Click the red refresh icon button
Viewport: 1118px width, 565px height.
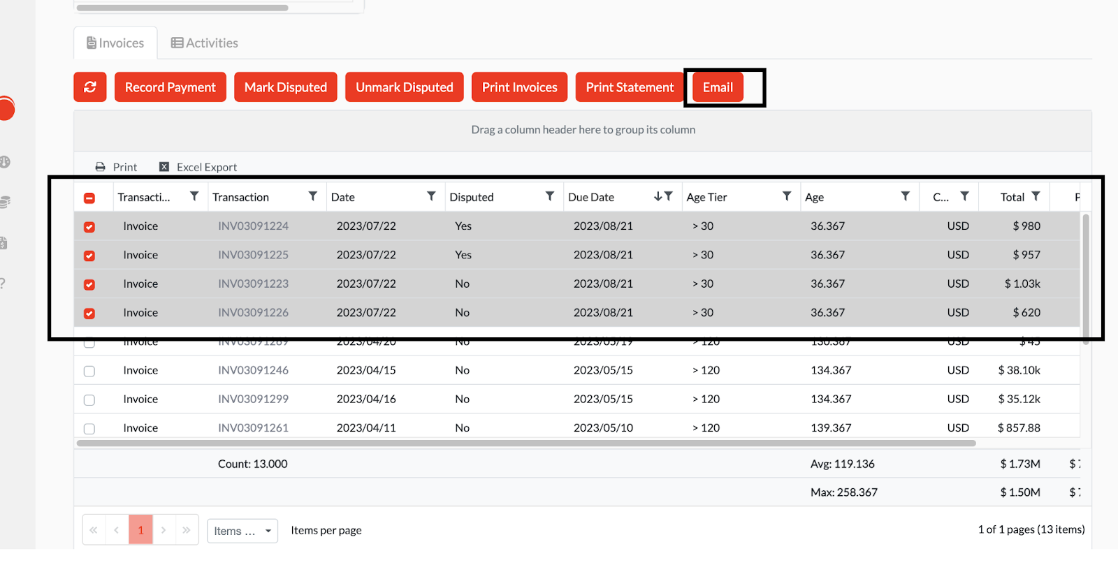point(90,87)
